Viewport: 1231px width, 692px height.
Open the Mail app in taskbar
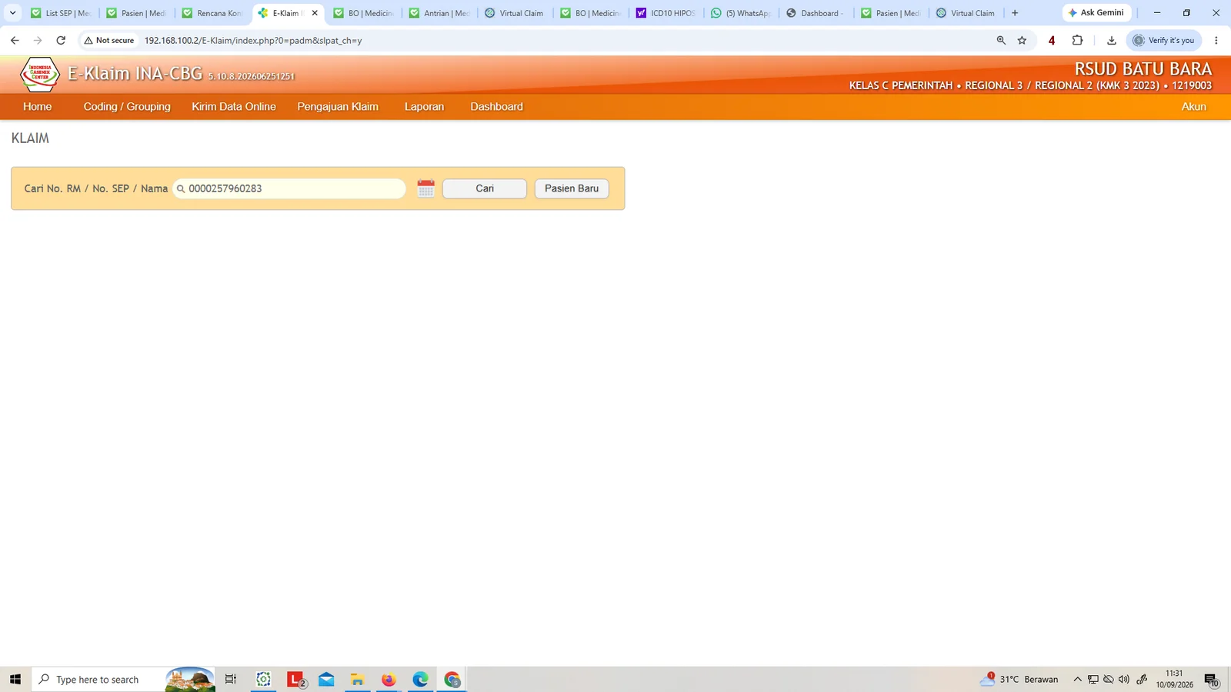tap(326, 680)
